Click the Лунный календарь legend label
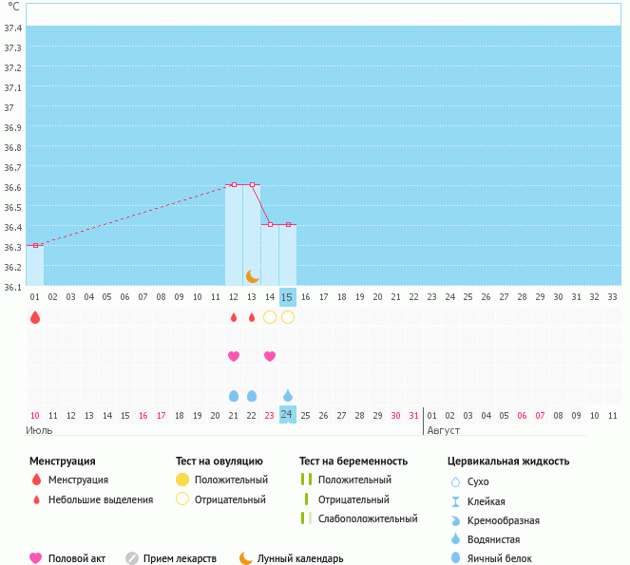The image size is (630, 565). coord(303,558)
